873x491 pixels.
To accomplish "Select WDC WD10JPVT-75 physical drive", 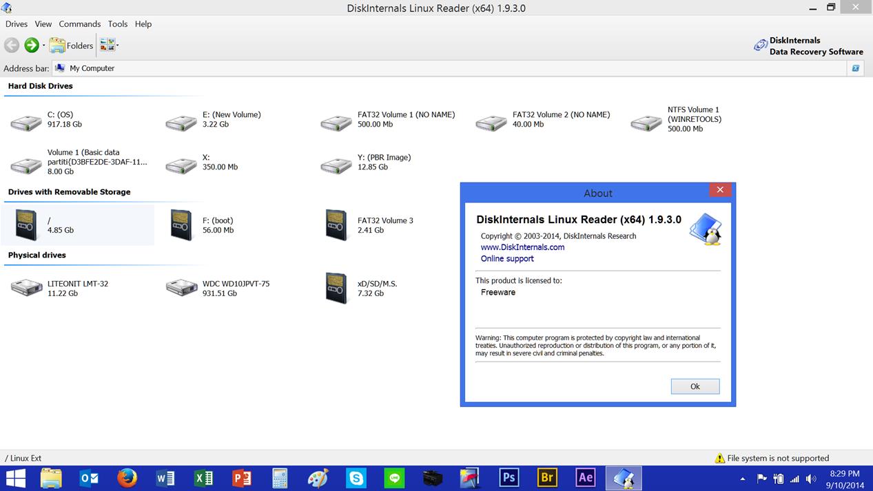I will click(x=218, y=288).
